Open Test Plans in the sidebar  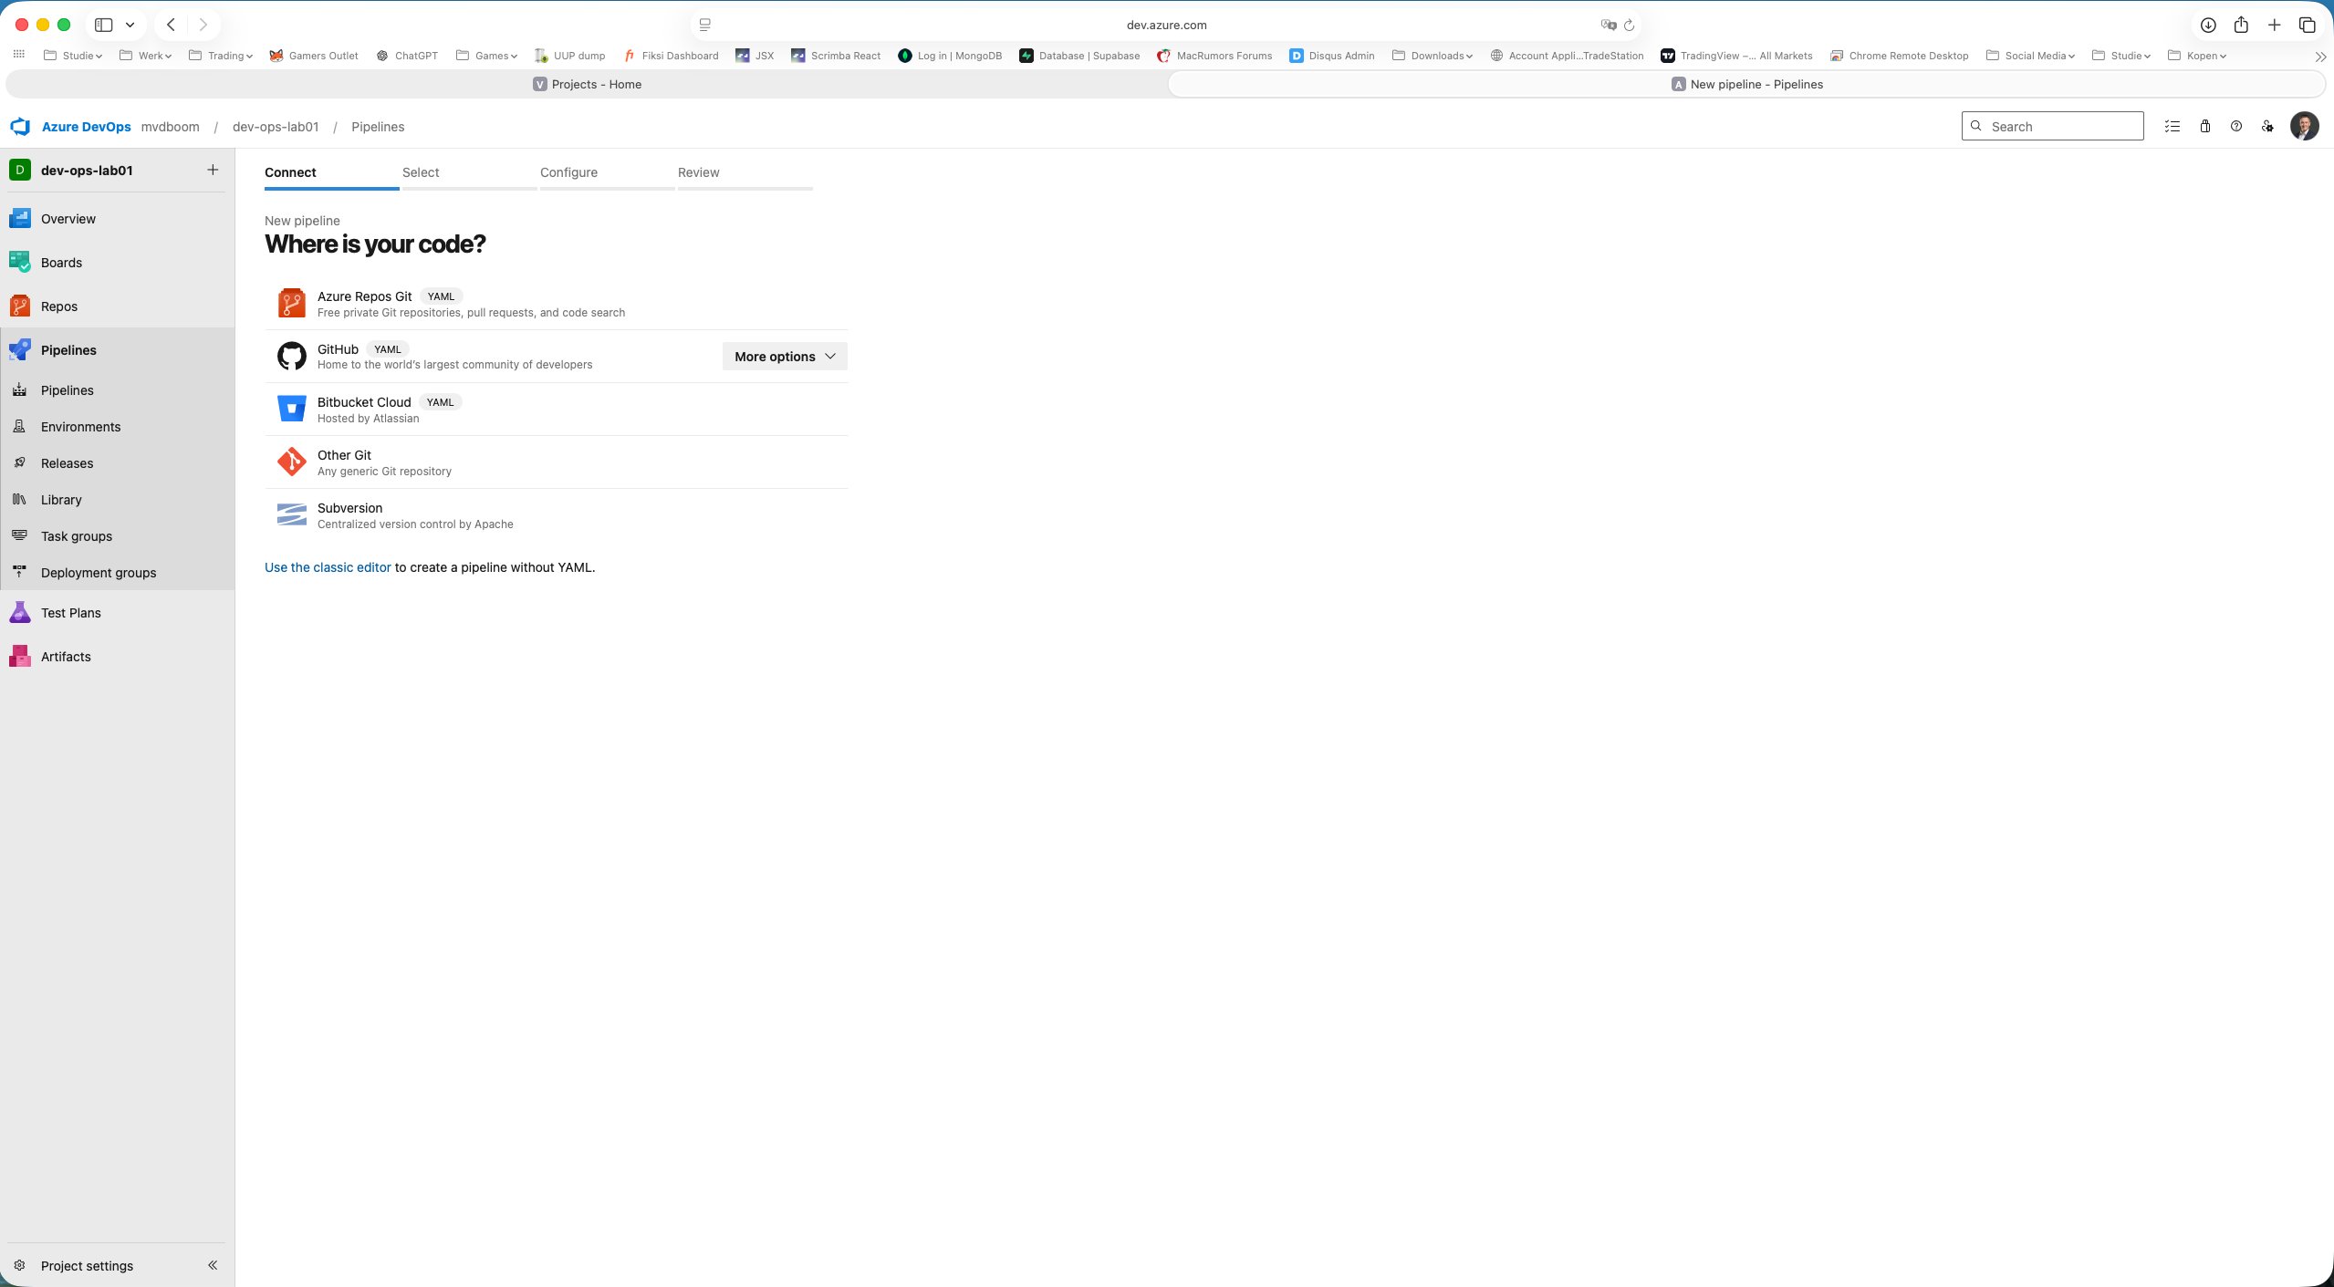pos(70,613)
